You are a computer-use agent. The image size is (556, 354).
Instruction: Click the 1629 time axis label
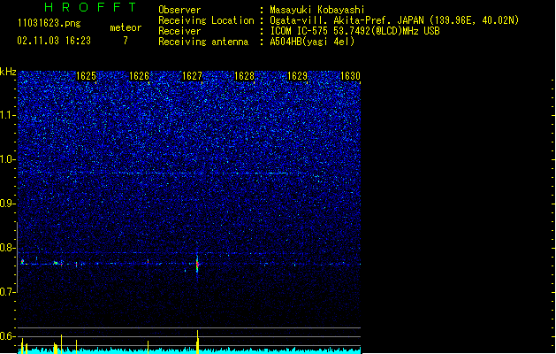297,76
